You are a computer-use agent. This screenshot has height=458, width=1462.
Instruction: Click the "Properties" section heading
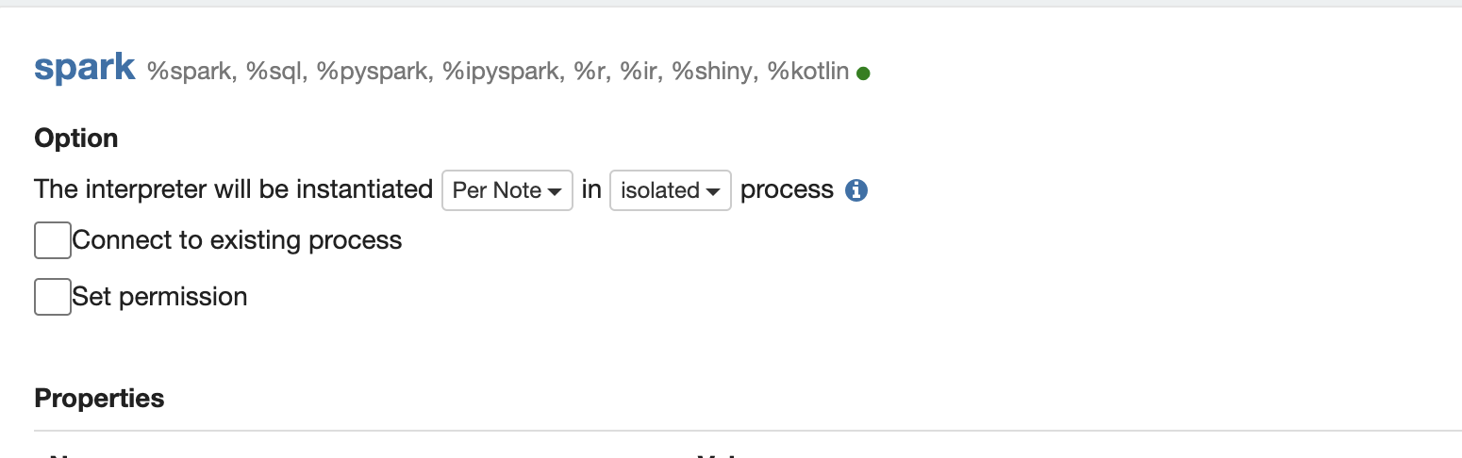pyautogui.click(x=99, y=399)
